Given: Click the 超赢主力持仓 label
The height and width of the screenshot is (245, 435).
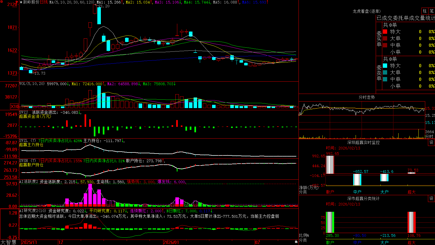Looking at the screenshot, I should 31,145.
